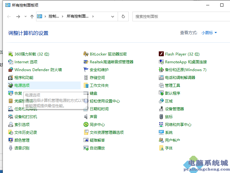The width and height of the screenshot is (230, 173).
Task: Open the 电源选项 link
Action: pos(22,85)
